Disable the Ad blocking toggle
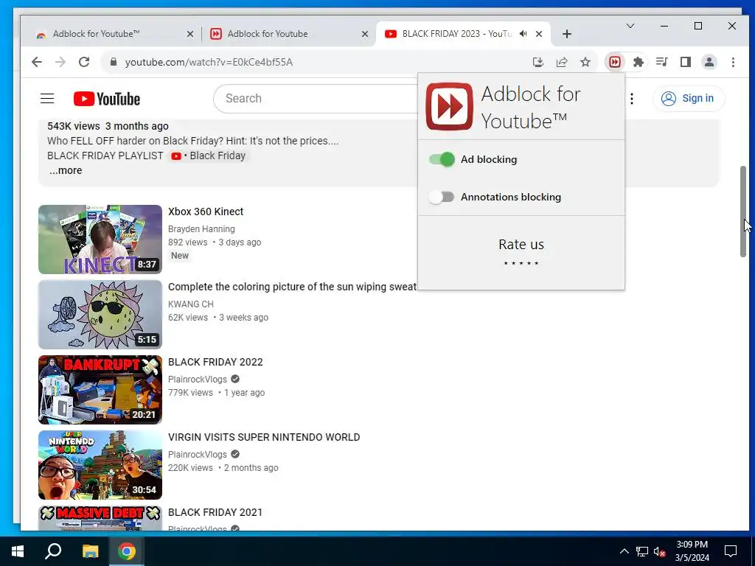755x566 pixels. [x=442, y=159]
